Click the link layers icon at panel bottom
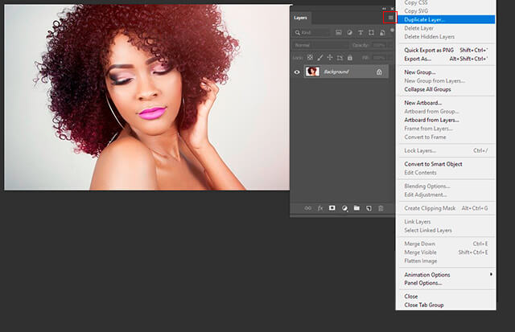 click(307, 208)
